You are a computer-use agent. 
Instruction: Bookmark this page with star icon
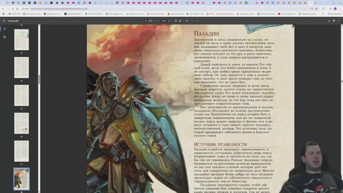click(x=316, y=9)
